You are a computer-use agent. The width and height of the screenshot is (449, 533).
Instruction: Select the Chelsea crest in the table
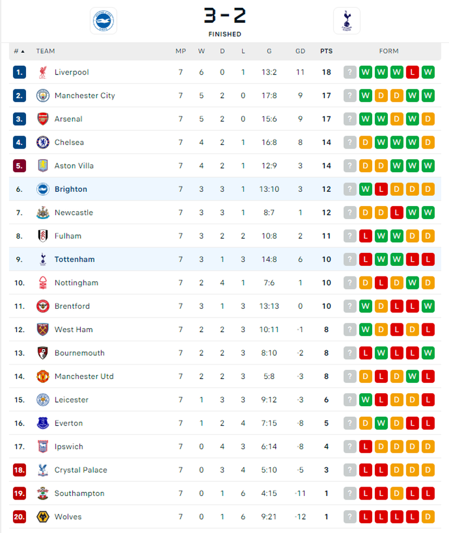point(43,142)
